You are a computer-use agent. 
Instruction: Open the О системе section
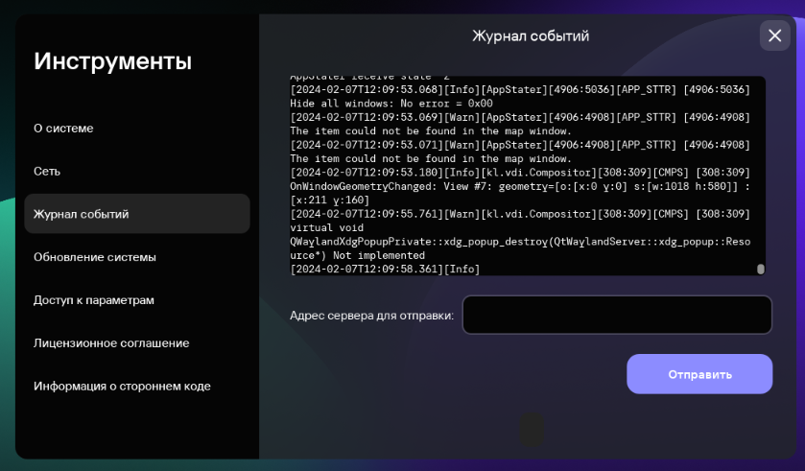coord(63,129)
